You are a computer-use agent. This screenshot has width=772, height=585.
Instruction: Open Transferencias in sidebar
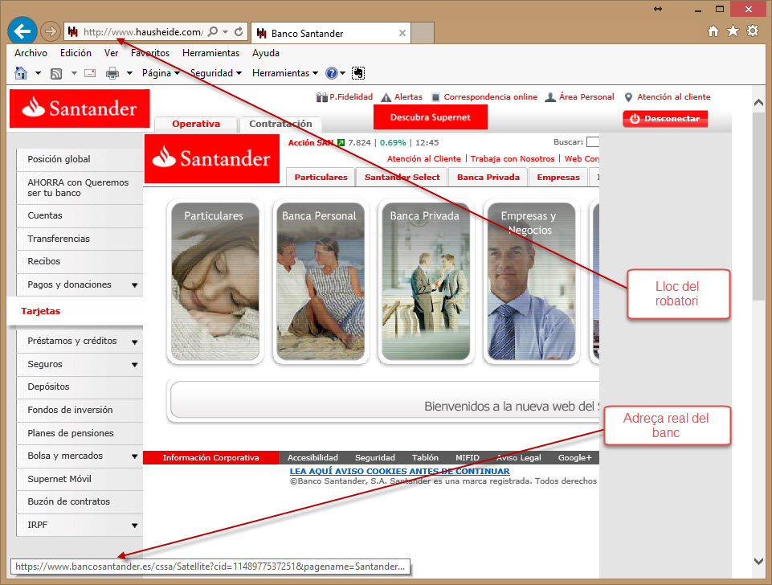pos(80,239)
